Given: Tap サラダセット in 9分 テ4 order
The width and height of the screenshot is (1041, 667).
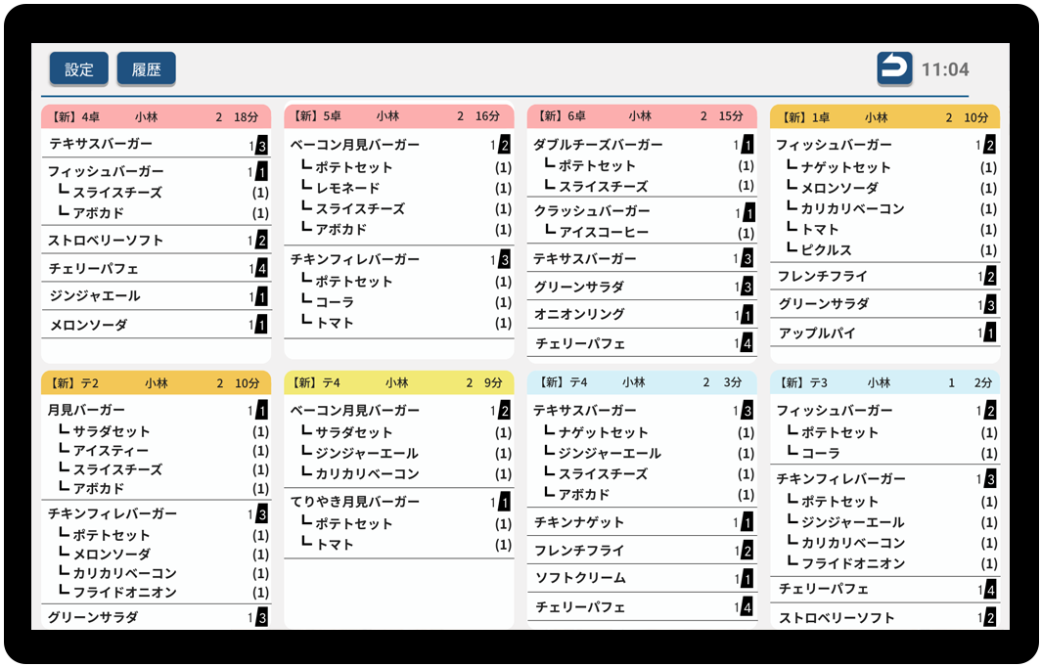Looking at the screenshot, I should point(399,432).
